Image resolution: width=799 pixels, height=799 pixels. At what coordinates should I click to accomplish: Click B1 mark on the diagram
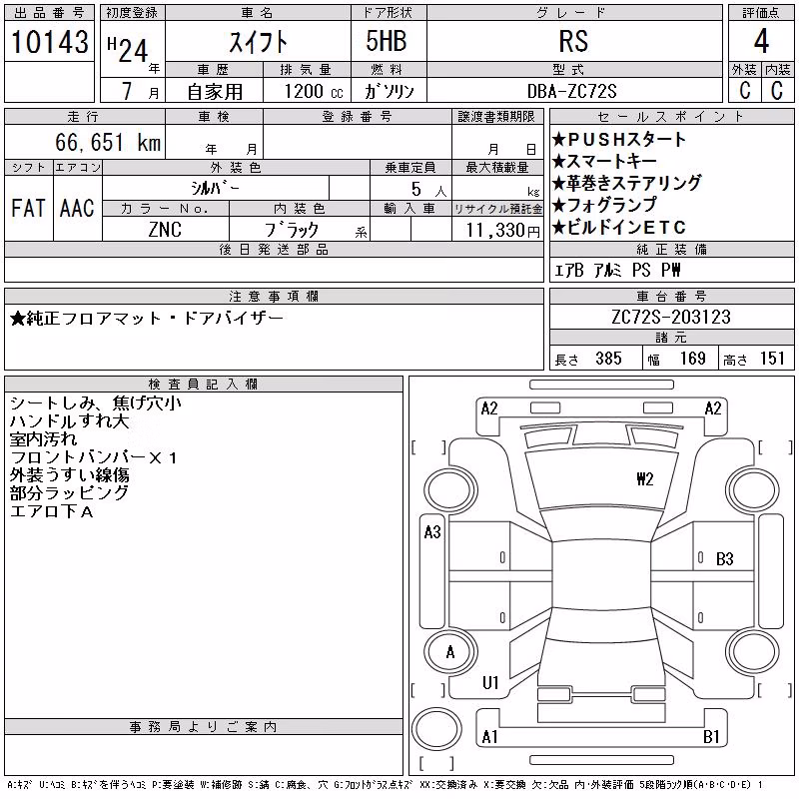click(711, 736)
